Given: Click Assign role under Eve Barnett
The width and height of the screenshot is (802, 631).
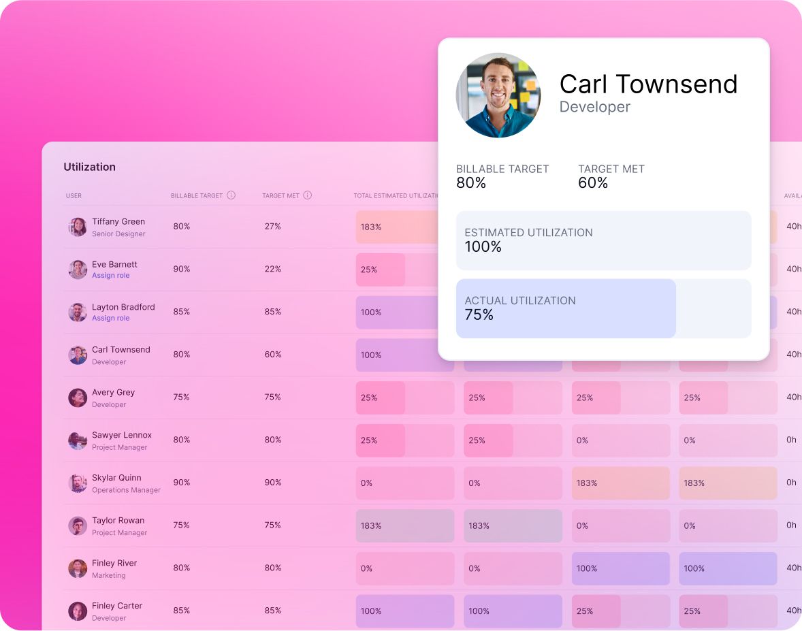Looking at the screenshot, I should (x=110, y=275).
